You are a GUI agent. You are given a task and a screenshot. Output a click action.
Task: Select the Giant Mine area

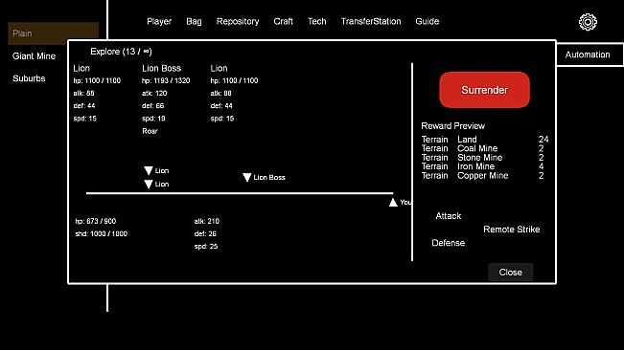pyautogui.click(x=34, y=56)
